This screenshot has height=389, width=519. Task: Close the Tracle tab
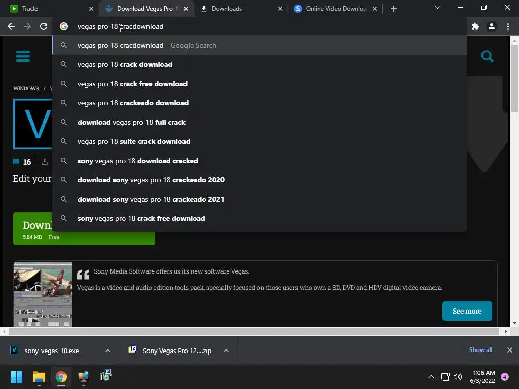[91, 9]
